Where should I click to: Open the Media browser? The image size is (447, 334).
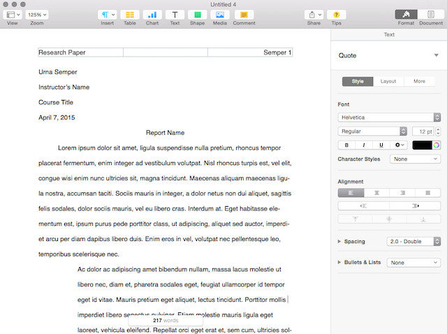[220, 15]
